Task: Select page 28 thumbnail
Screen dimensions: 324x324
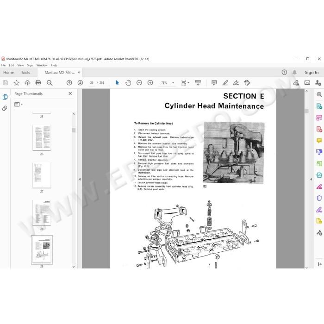Action: tap(42, 212)
